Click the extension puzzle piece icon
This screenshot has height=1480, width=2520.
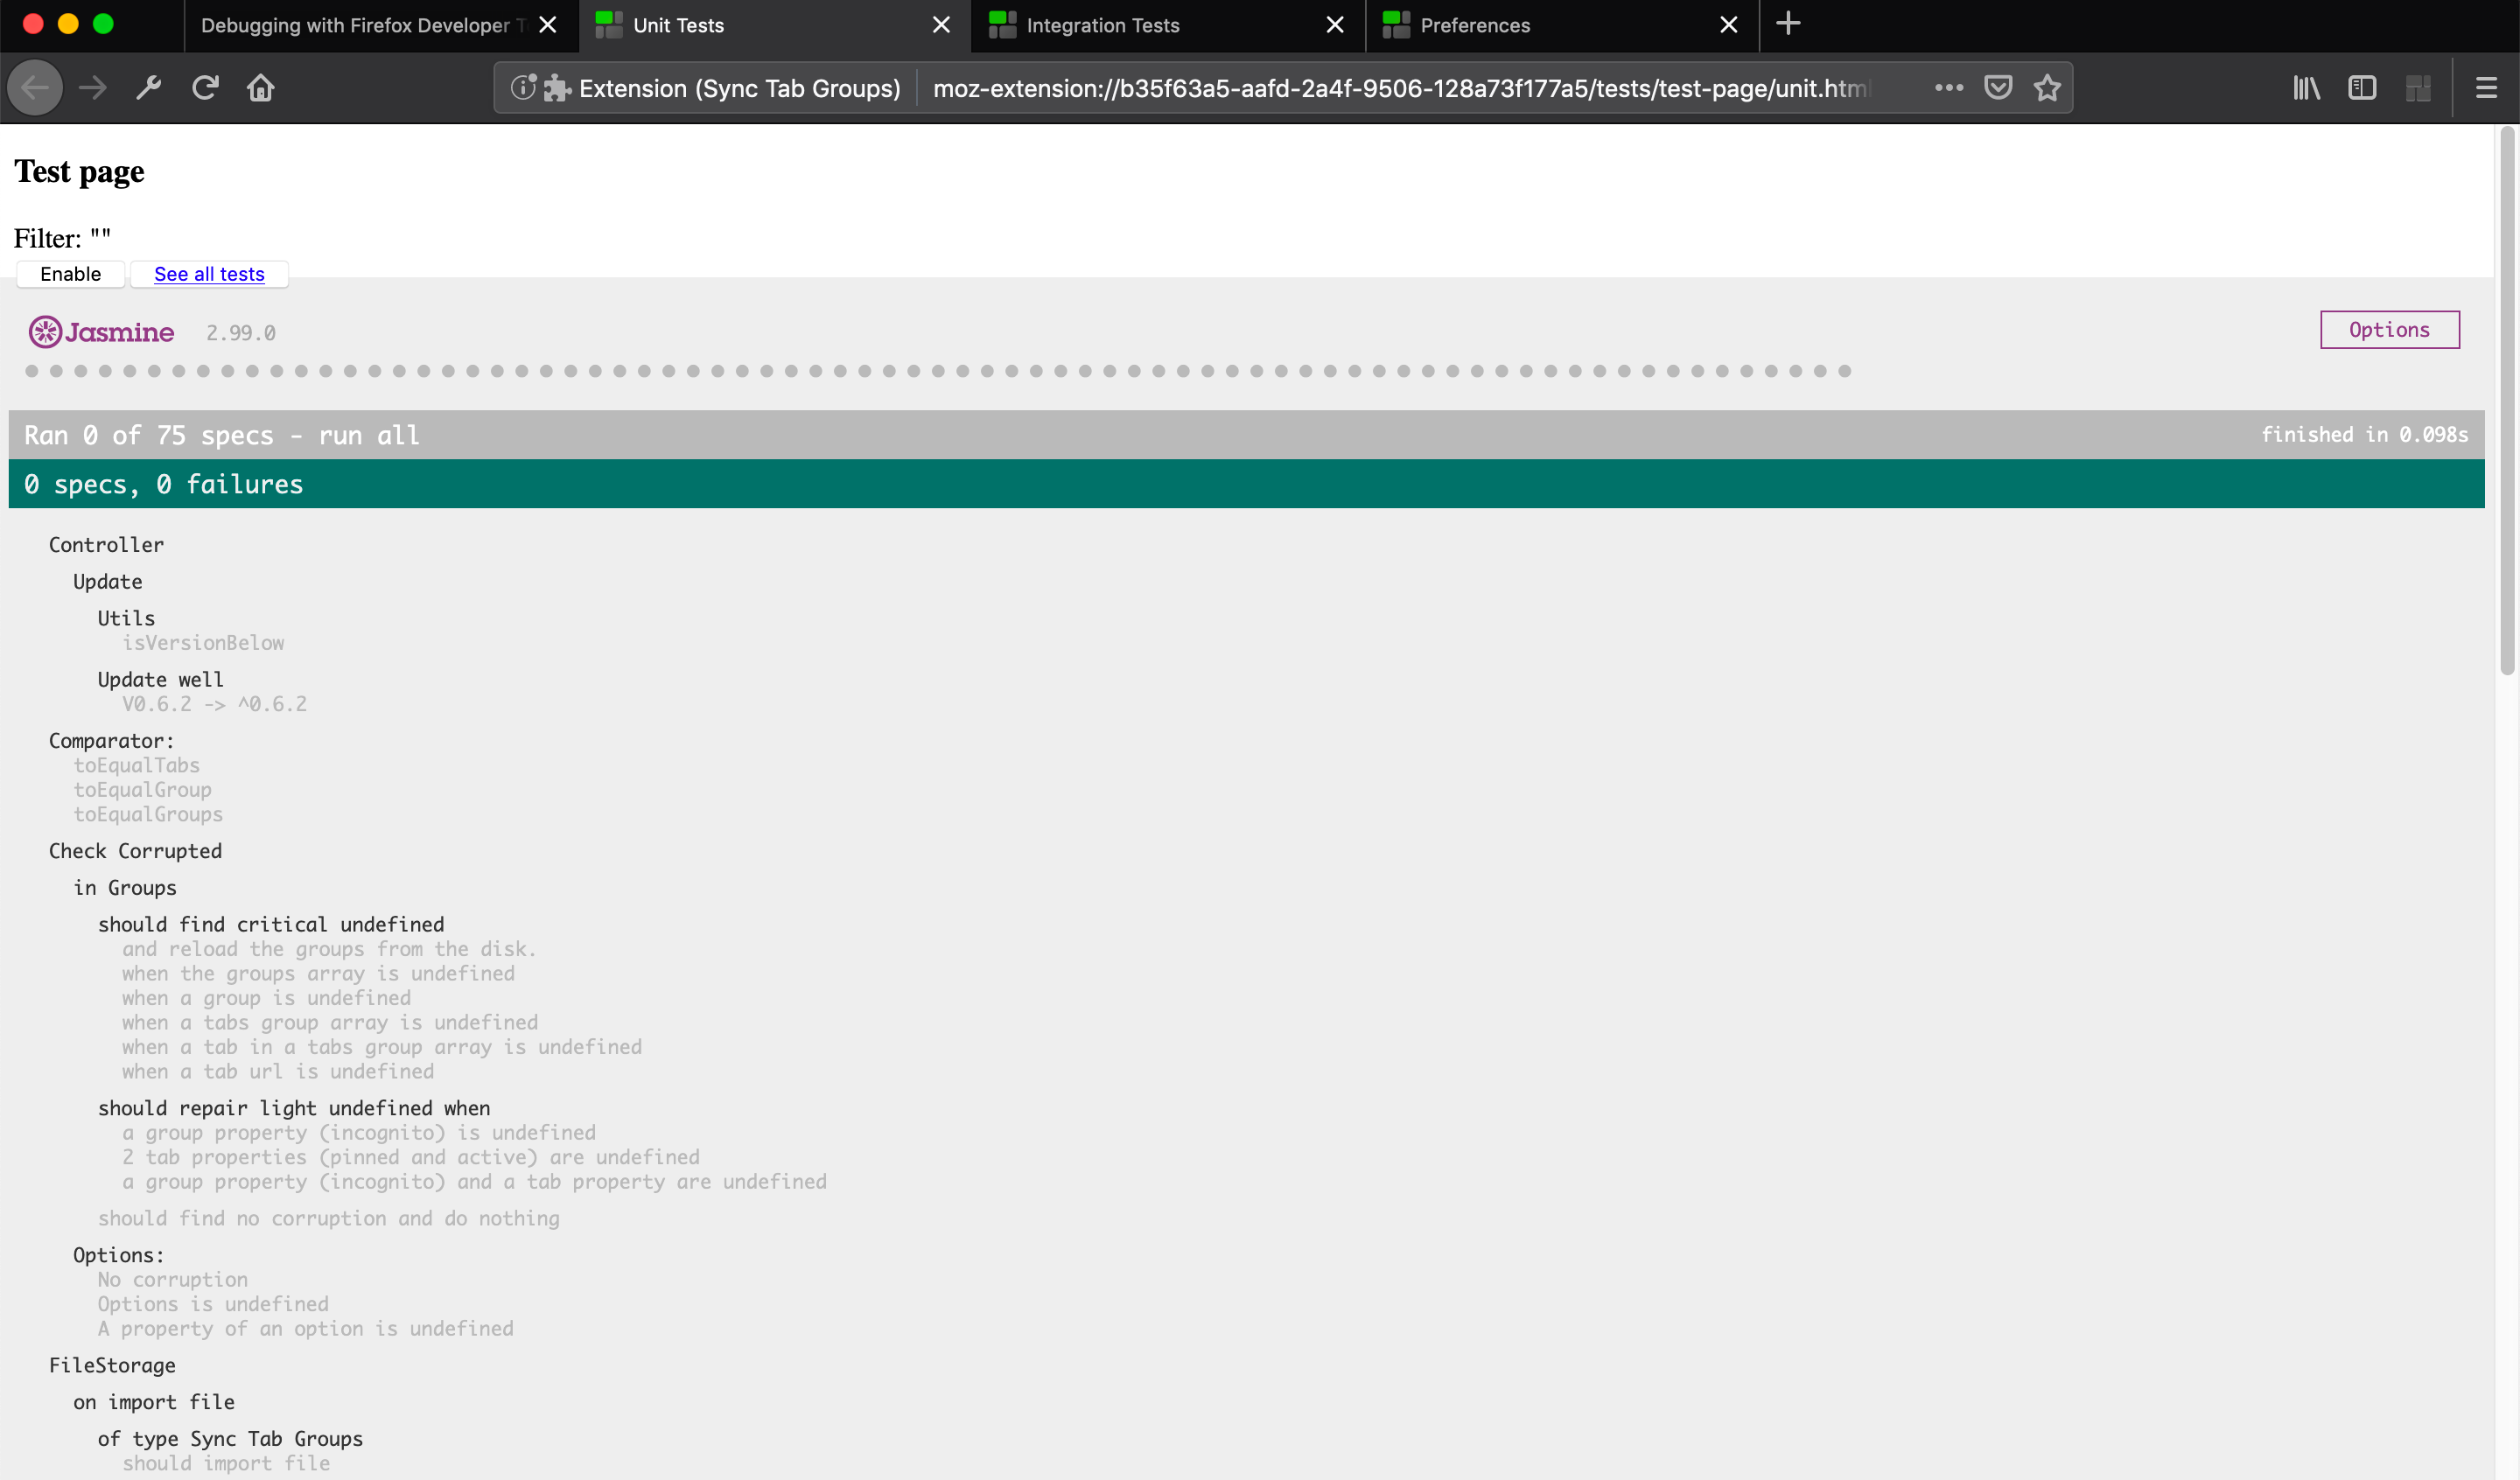click(x=557, y=88)
